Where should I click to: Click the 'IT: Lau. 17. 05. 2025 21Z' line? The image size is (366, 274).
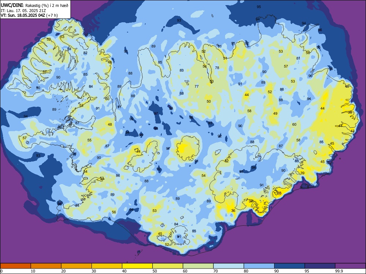click(23, 11)
